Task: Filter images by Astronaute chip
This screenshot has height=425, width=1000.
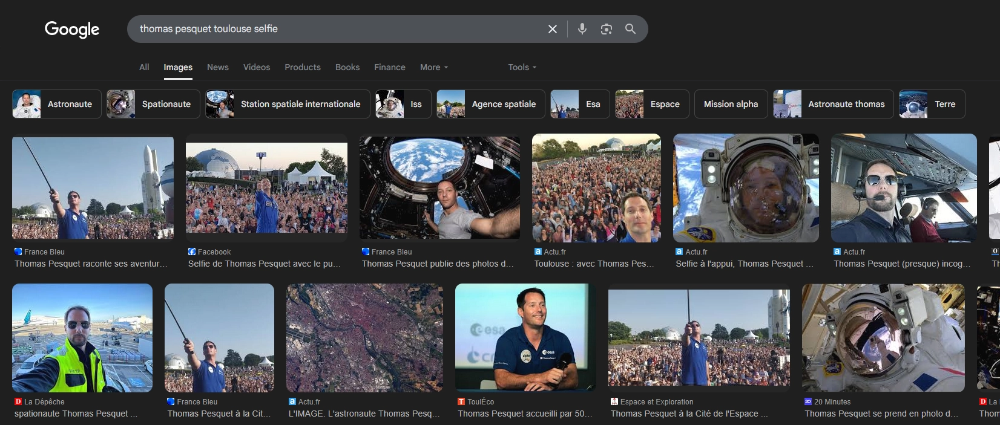Action: 57,104
